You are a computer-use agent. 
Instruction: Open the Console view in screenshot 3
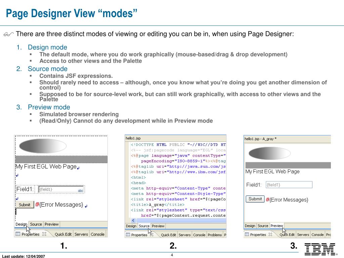(317, 234)
